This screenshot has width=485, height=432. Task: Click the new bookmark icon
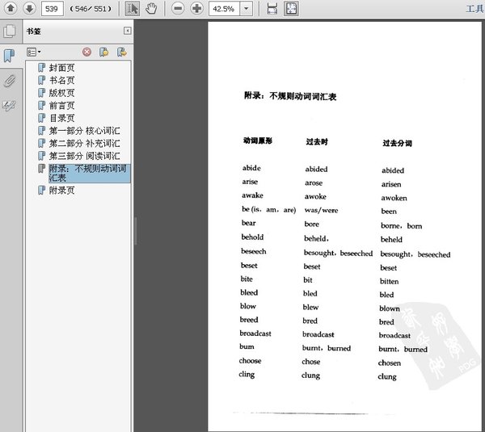(104, 52)
